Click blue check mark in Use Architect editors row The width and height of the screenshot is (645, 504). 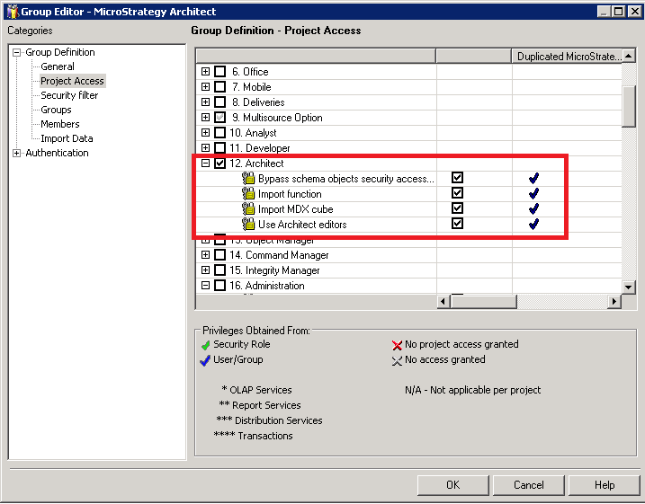click(x=534, y=225)
